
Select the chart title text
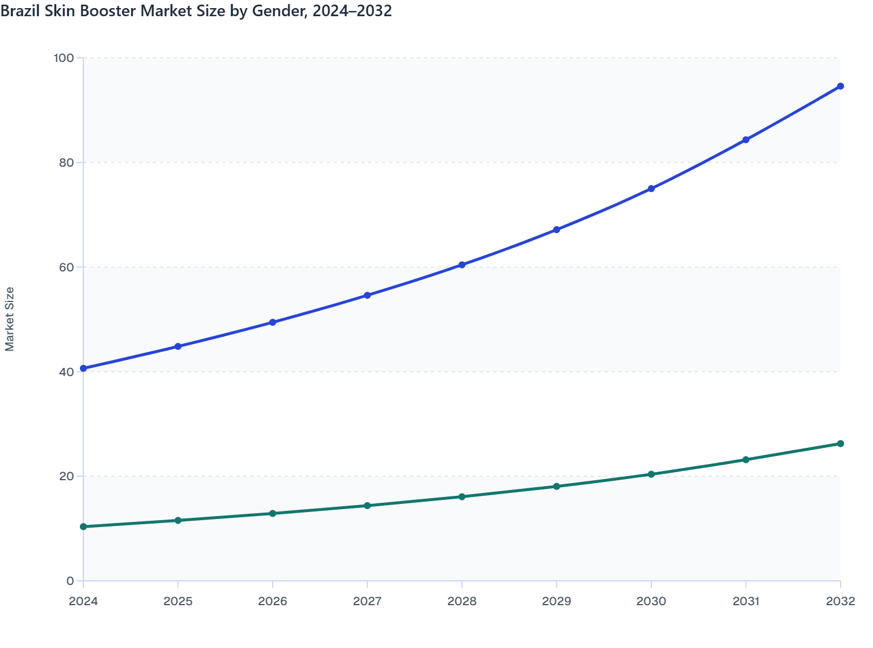197,10
